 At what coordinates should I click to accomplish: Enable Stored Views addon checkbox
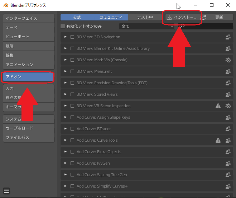click(72, 94)
